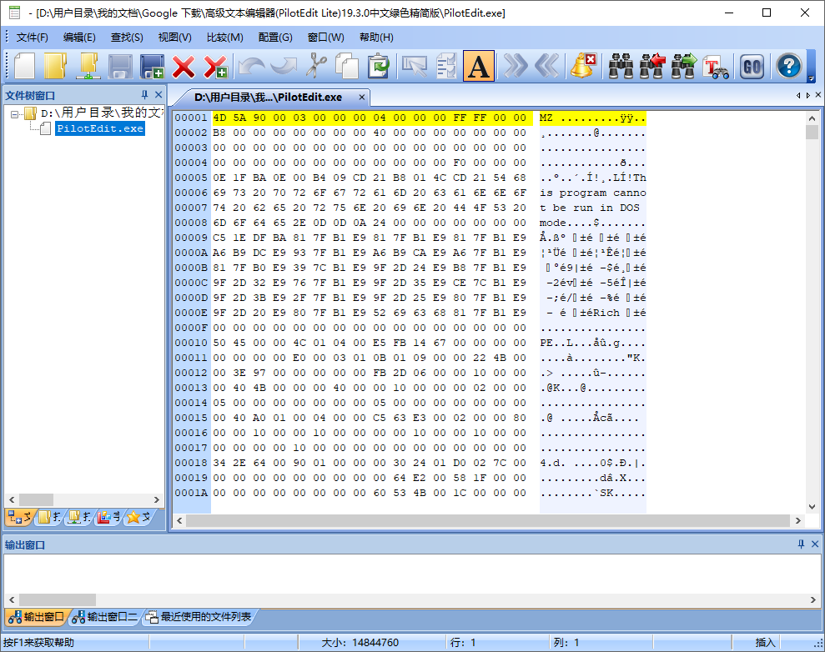Click binoculars with green arrow find next
The image size is (825, 652).
click(683, 66)
